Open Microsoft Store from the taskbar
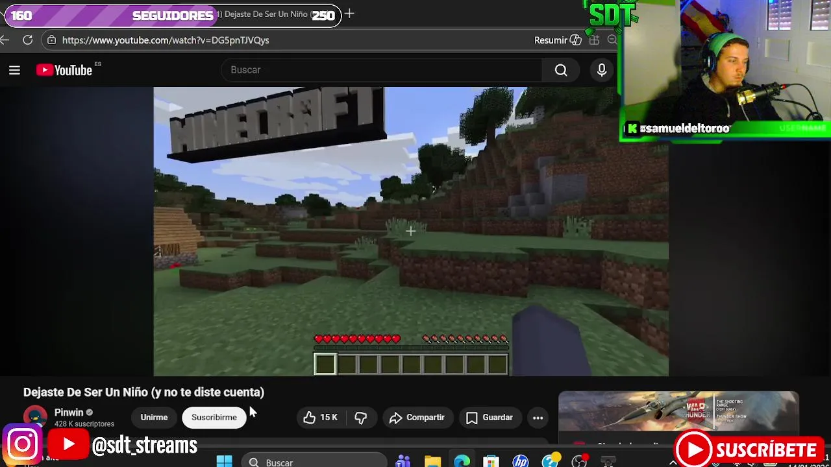Screen dimensions: 831x467 (491, 462)
